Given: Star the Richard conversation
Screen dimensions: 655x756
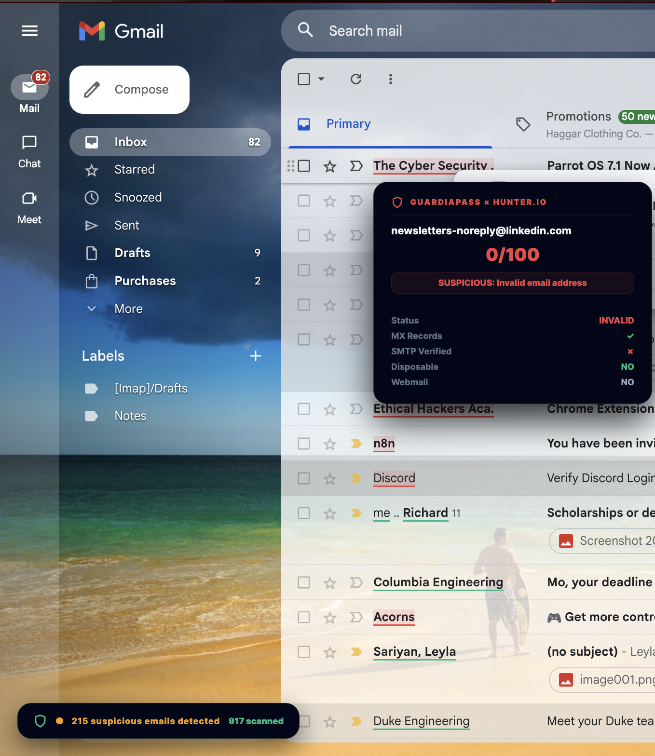Looking at the screenshot, I should click(x=330, y=513).
